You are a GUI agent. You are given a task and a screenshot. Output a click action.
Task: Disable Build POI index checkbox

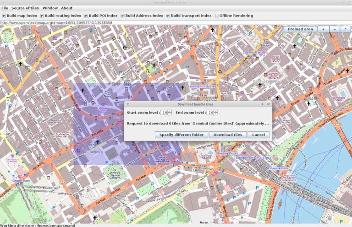(86, 16)
